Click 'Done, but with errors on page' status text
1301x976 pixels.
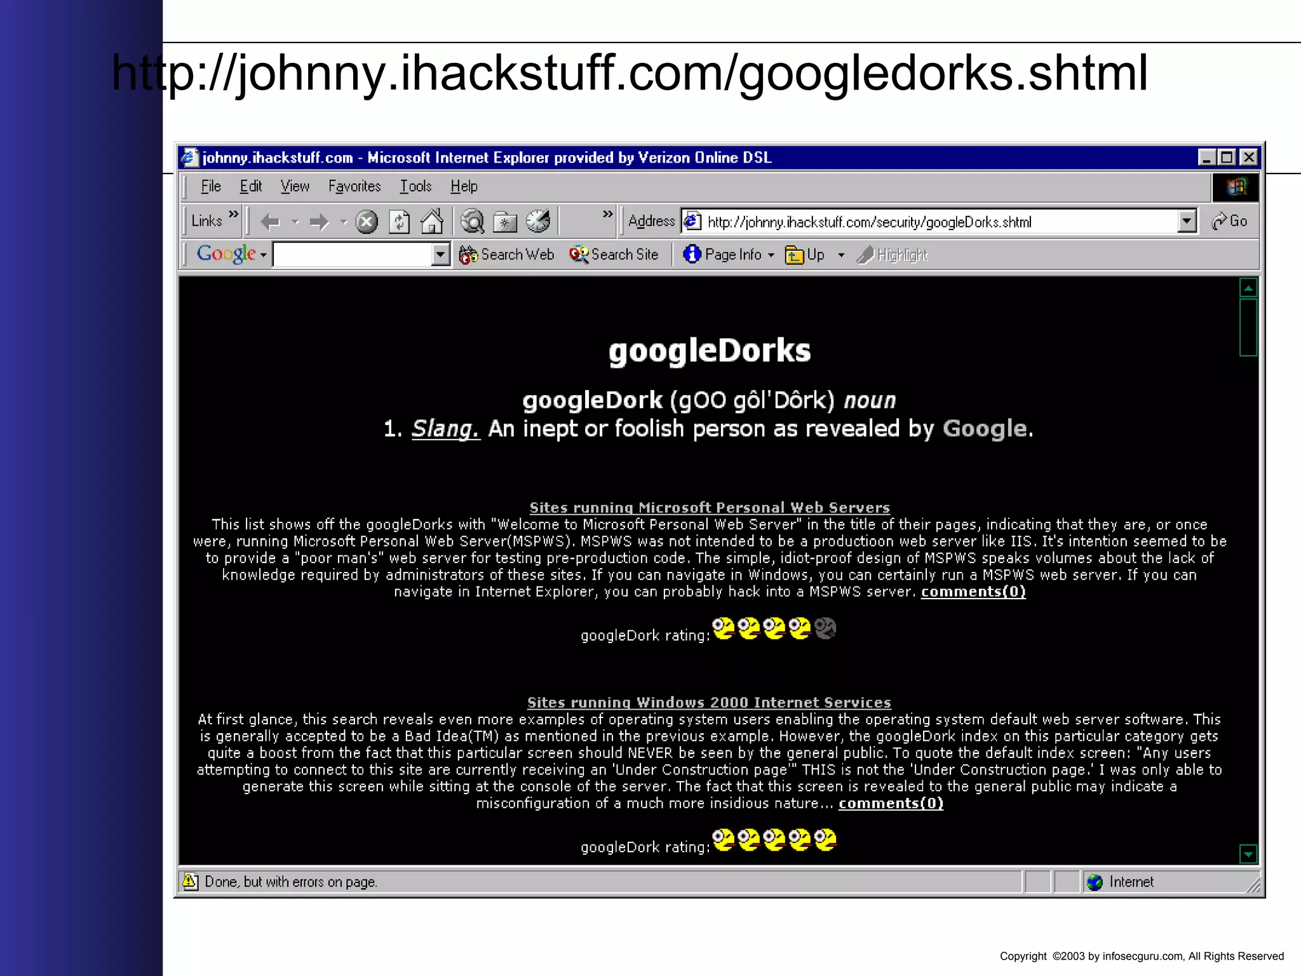pos(291,882)
